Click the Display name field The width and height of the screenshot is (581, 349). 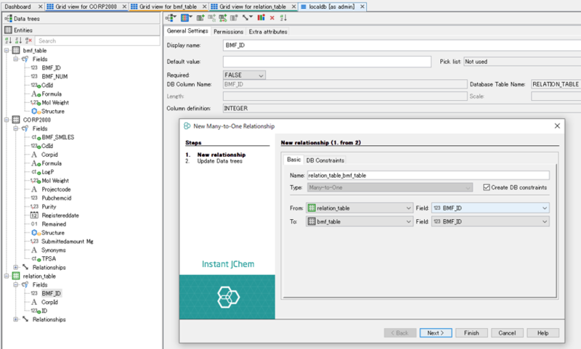(x=402, y=45)
